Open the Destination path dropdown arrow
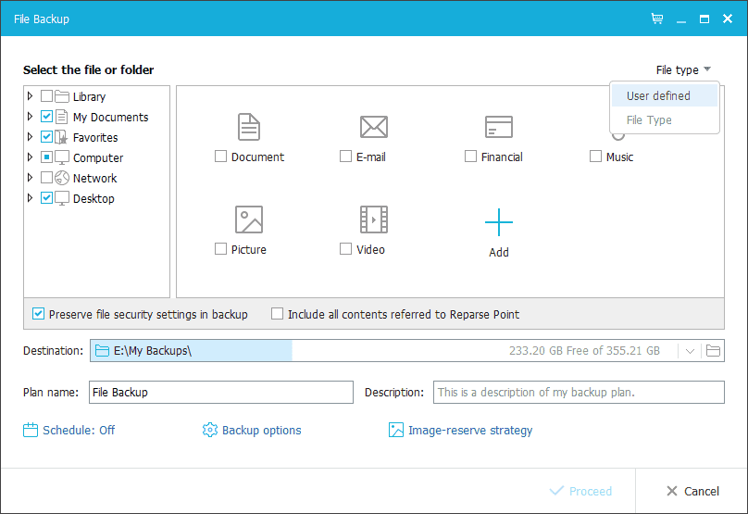This screenshot has height=514, width=748. pyautogui.click(x=690, y=351)
